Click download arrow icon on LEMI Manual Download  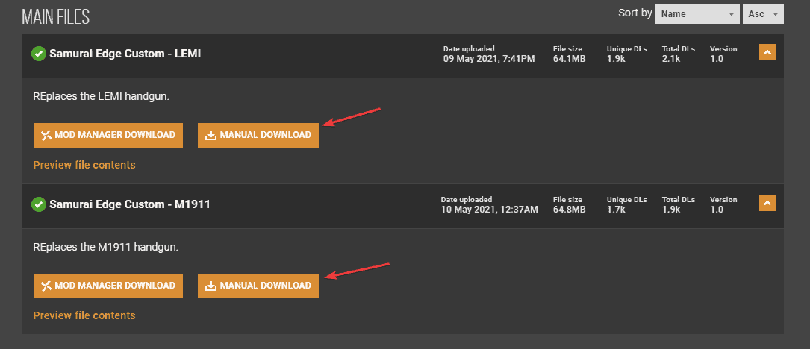tap(211, 135)
